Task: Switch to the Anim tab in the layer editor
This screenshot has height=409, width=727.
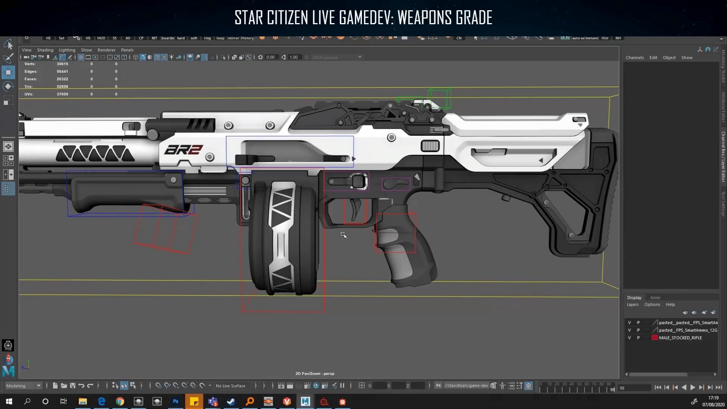Action: (x=655, y=298)
